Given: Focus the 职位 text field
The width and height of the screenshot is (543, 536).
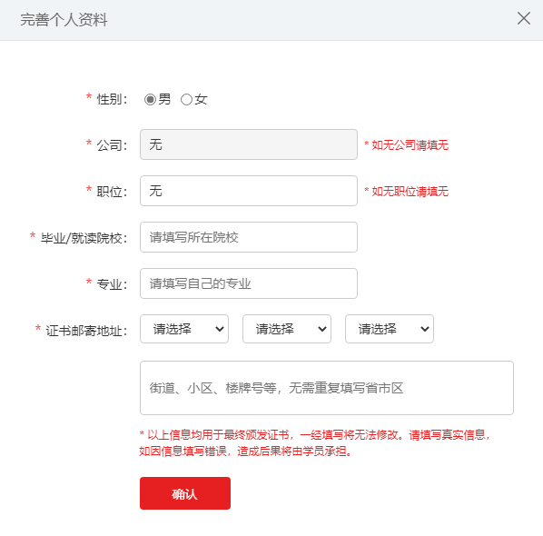Looking at the screenshot, I should pyautogui.click(x=249, y=191).
